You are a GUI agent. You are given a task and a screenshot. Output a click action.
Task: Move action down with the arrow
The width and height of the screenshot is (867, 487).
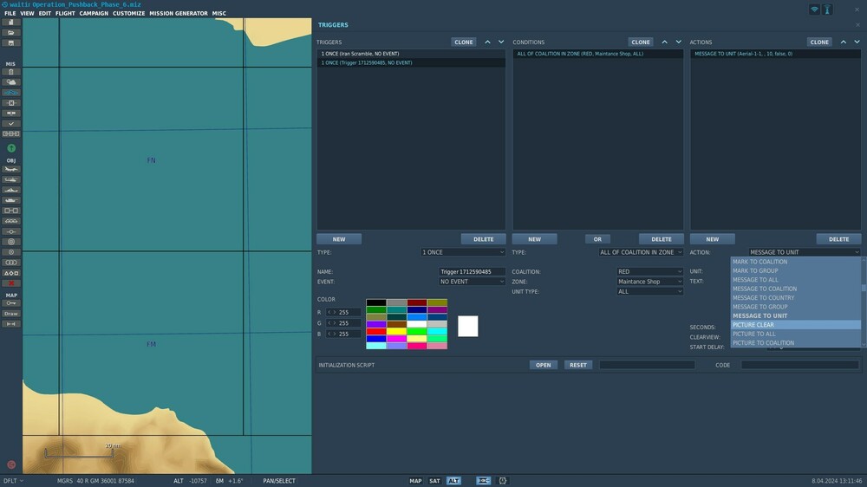coord(857,42)
